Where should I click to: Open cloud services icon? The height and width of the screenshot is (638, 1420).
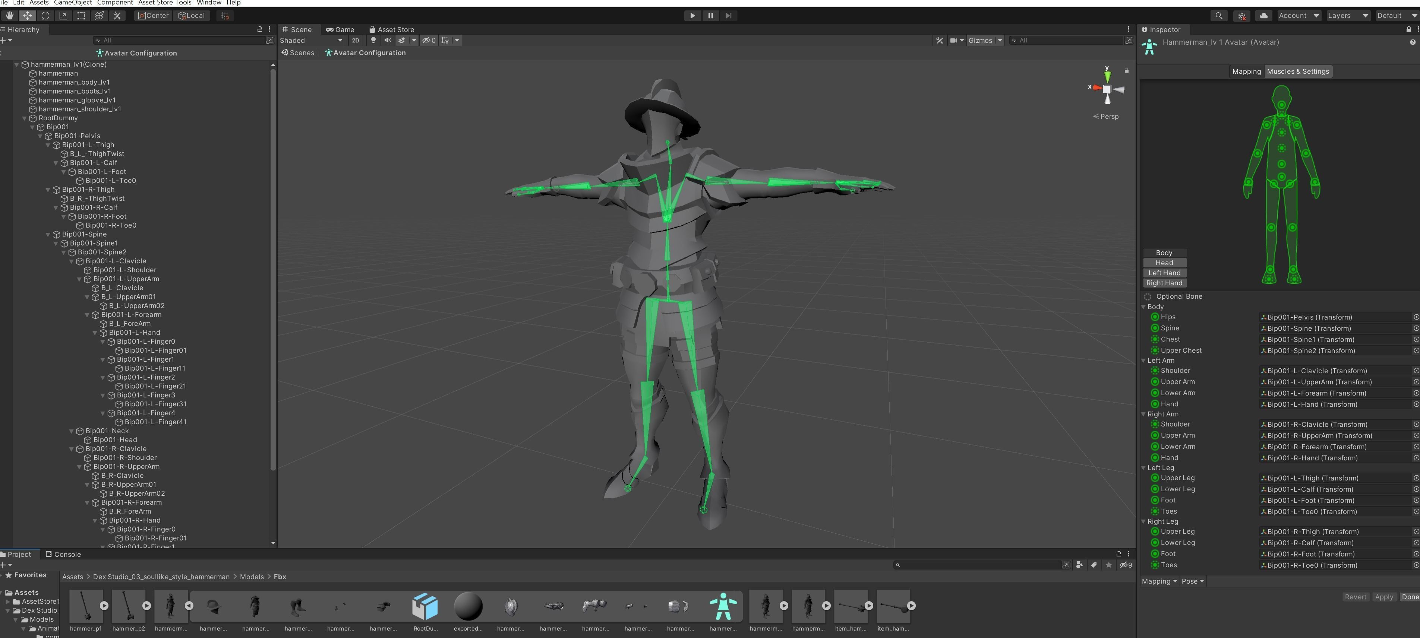(x=1263, y=15)
